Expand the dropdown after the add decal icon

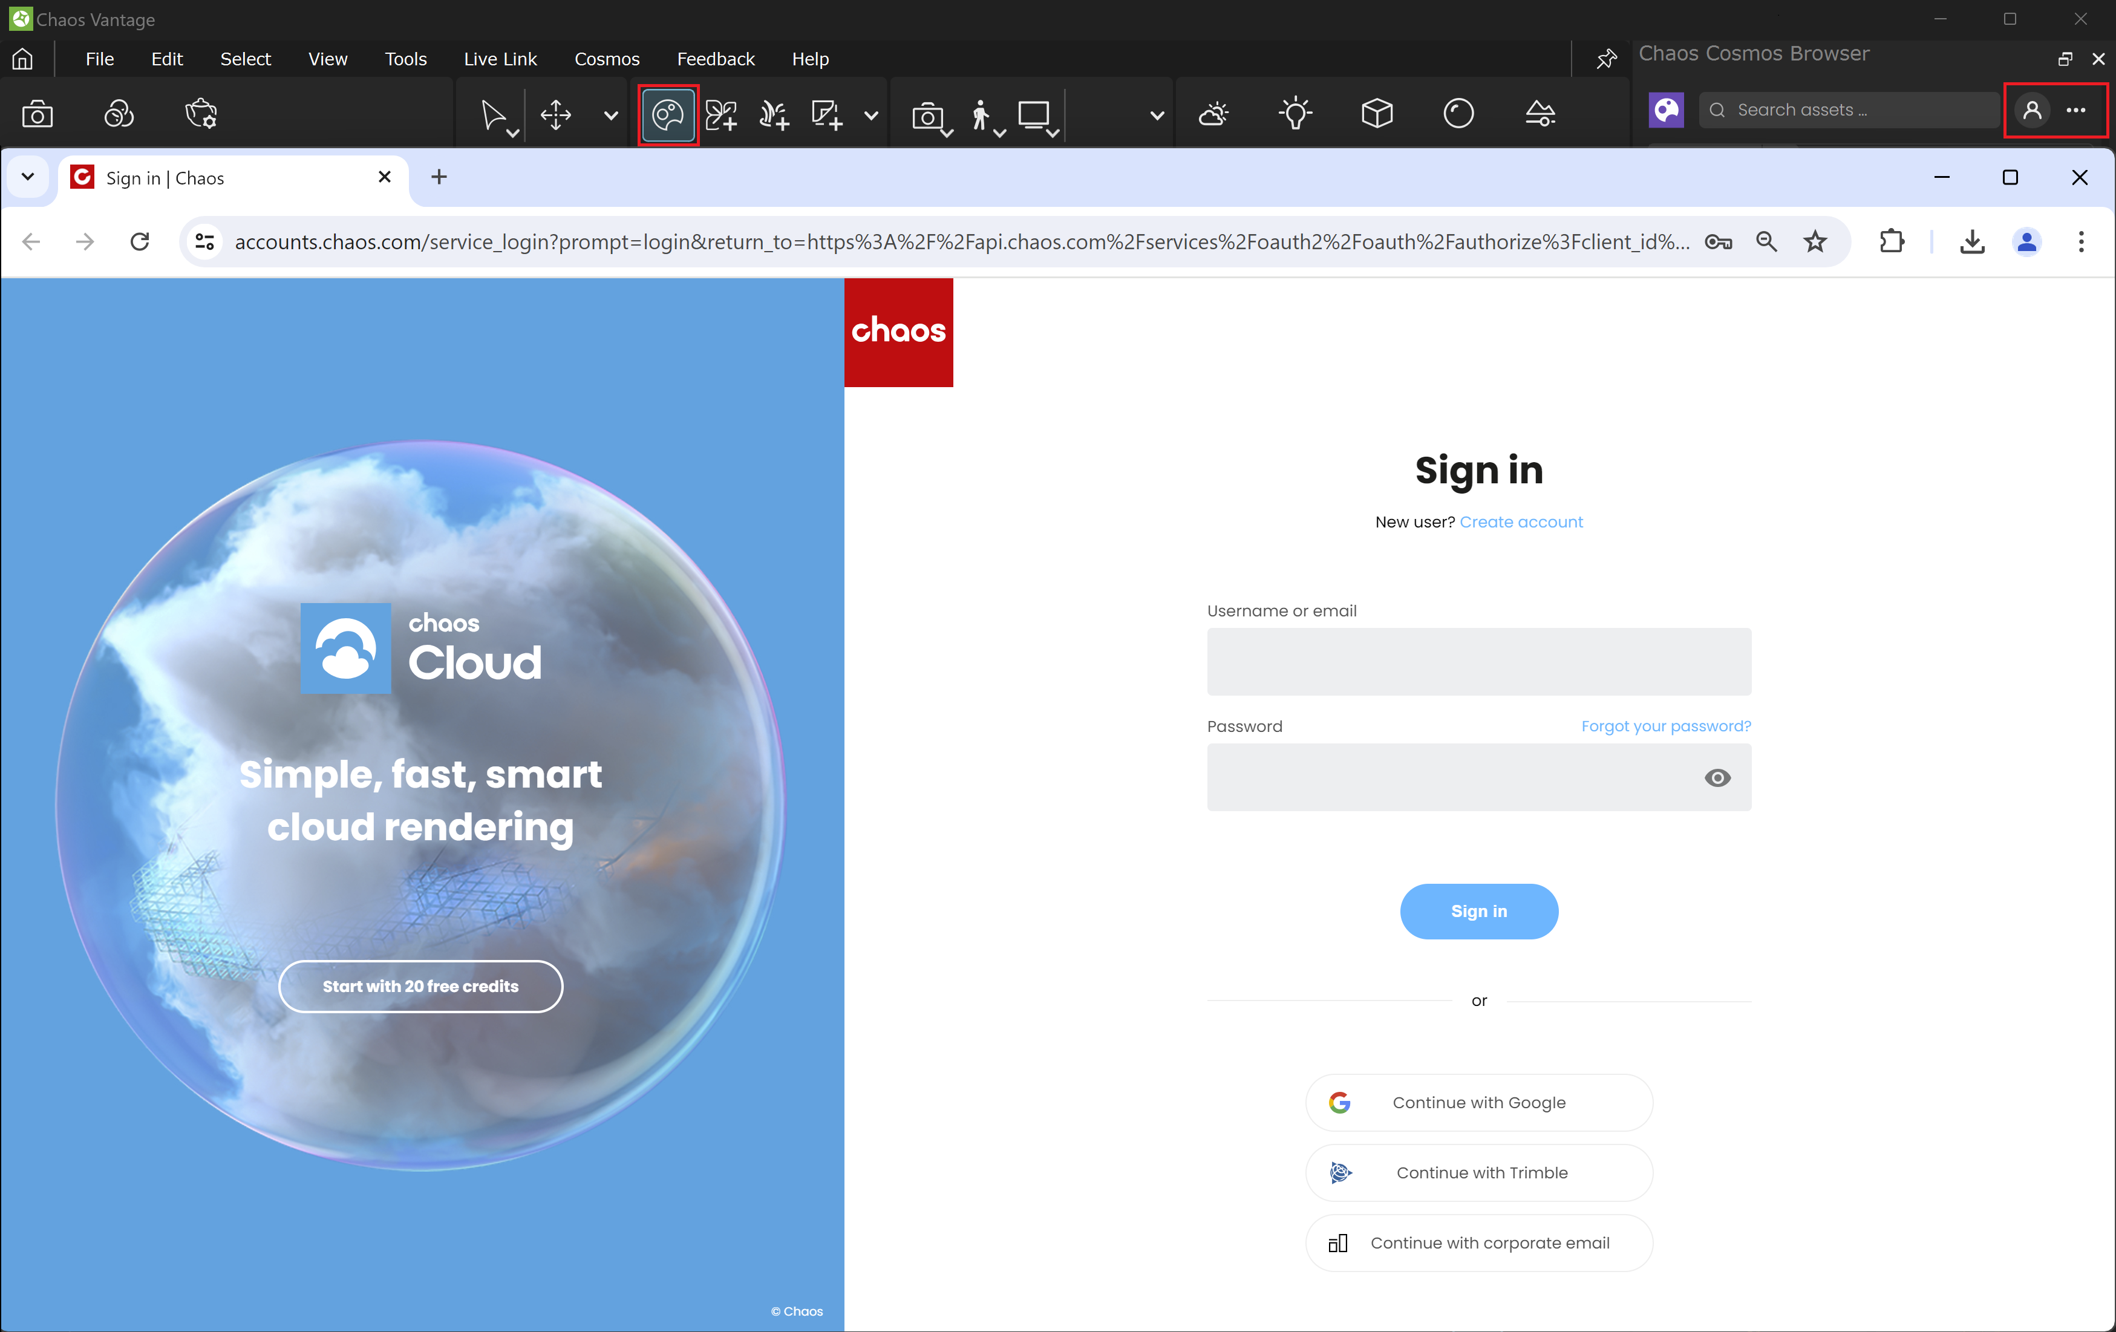click(x=871, y=115)
